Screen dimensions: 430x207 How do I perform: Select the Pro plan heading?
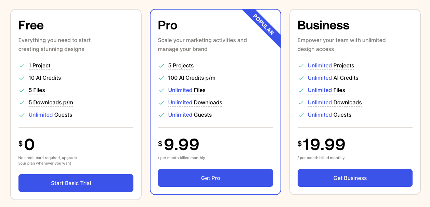(168, 25)
